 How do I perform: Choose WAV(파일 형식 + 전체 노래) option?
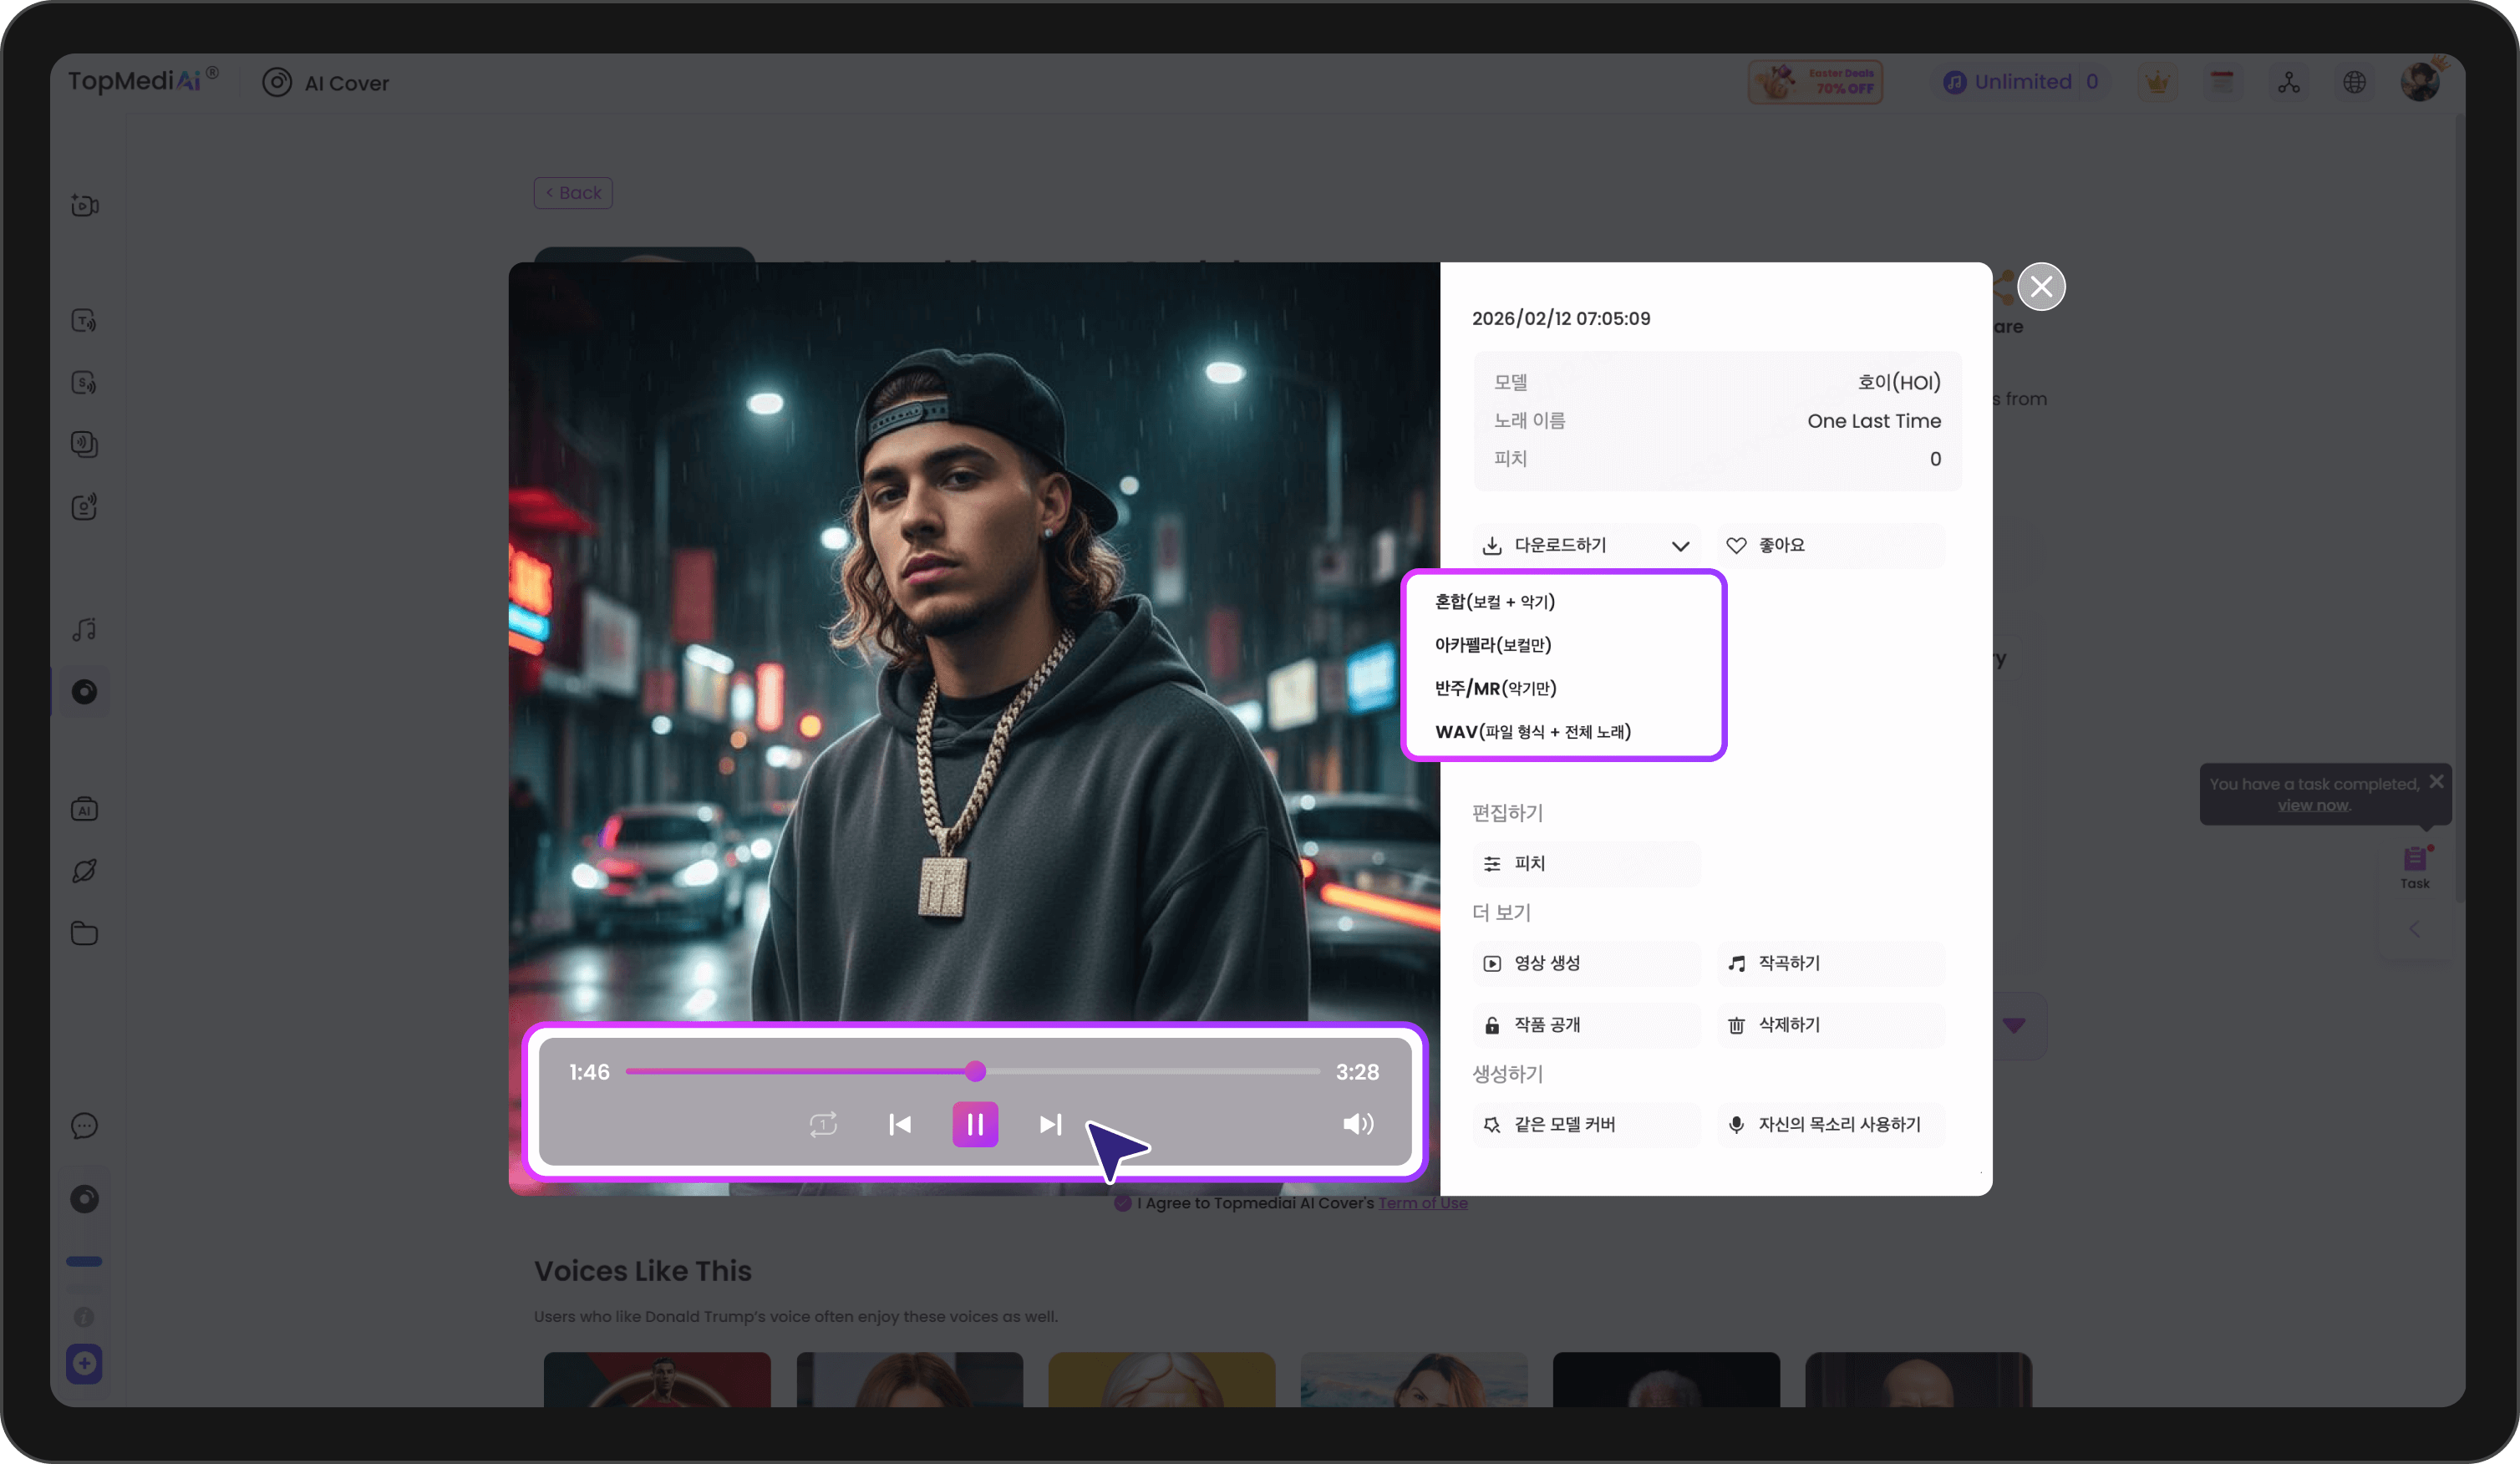(1532, 731)
